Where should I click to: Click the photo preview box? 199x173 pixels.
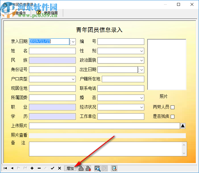click(x=167, y=64)
